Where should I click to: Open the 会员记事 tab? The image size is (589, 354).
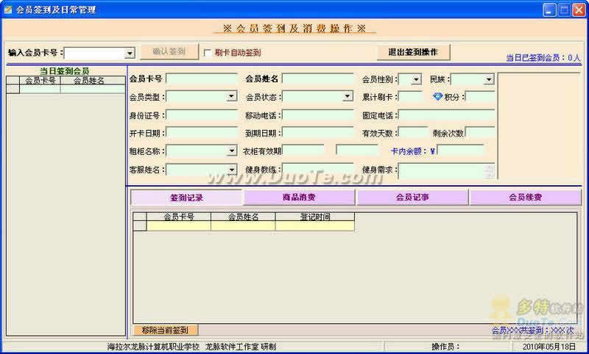pyautogui.click(x=412, y=198)
